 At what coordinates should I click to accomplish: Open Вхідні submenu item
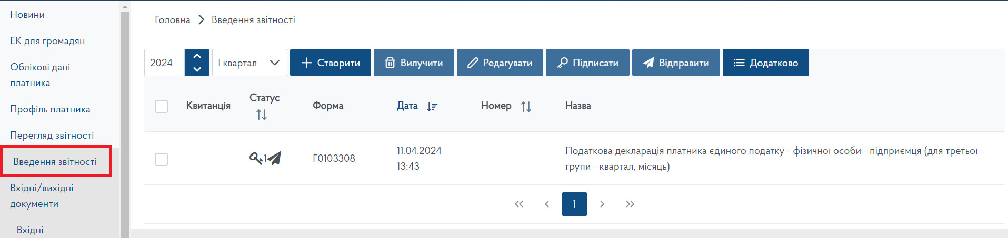[x=30, y=230]
